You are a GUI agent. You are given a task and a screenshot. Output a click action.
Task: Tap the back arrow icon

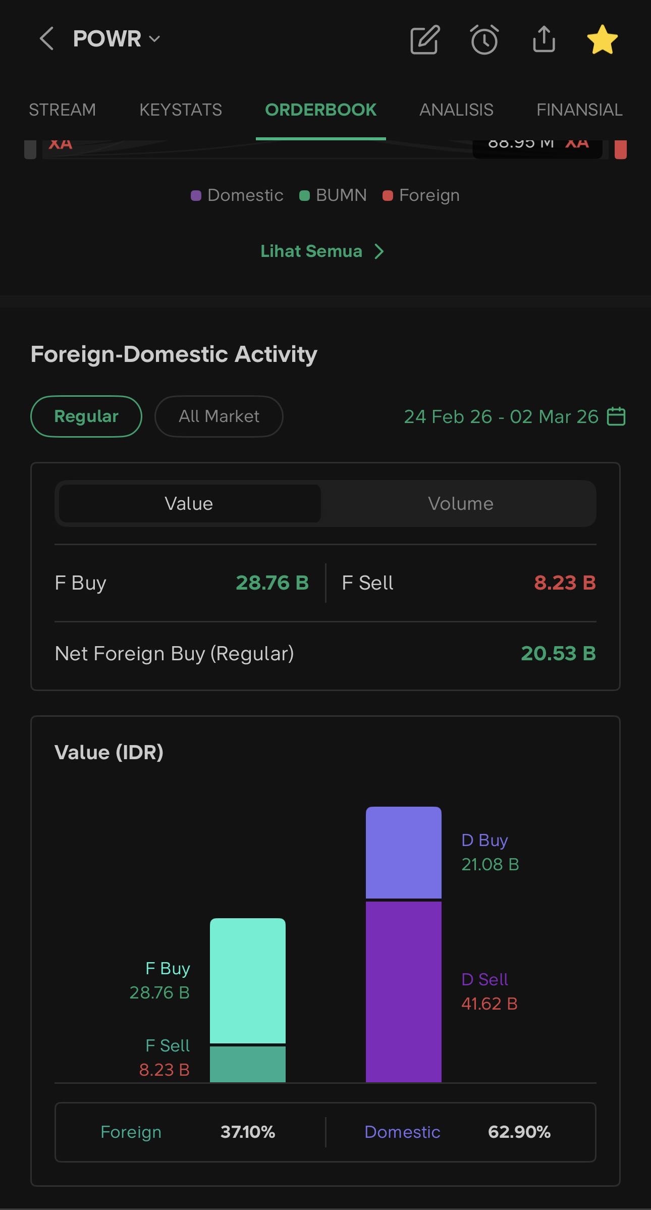[46, 39]
